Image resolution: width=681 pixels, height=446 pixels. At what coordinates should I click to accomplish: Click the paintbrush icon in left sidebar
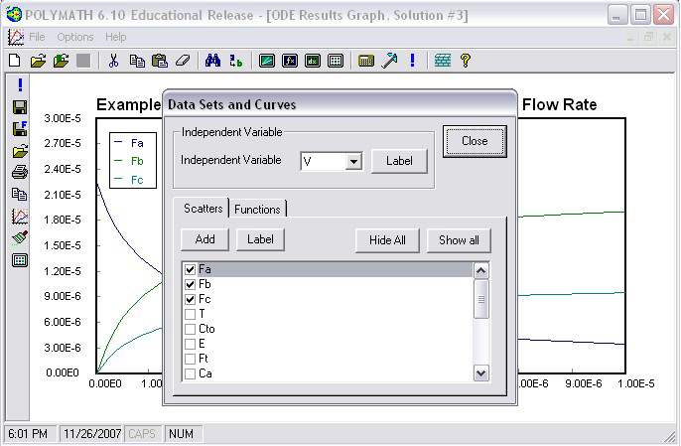20,238
